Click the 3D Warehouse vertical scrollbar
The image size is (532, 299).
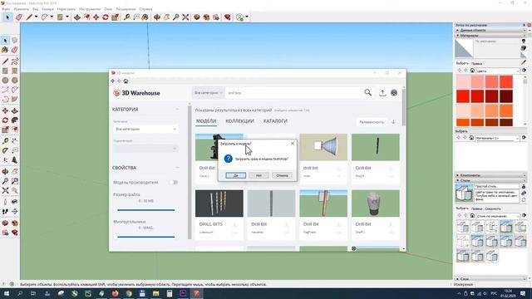click(403, 108)
